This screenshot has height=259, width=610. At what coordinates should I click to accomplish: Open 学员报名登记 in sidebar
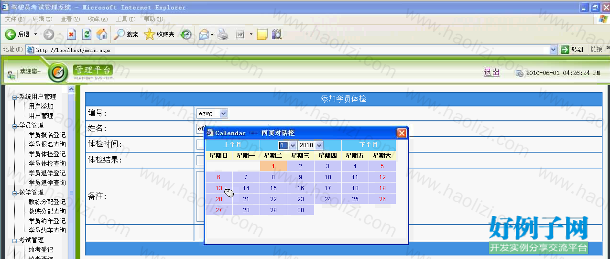coord(47,135)
